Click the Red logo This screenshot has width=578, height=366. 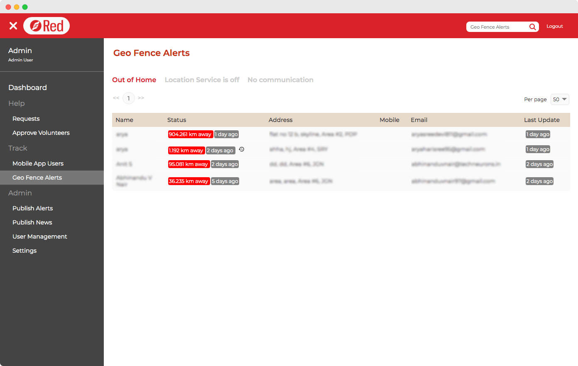pyautogui.click(x=47, y=26)
